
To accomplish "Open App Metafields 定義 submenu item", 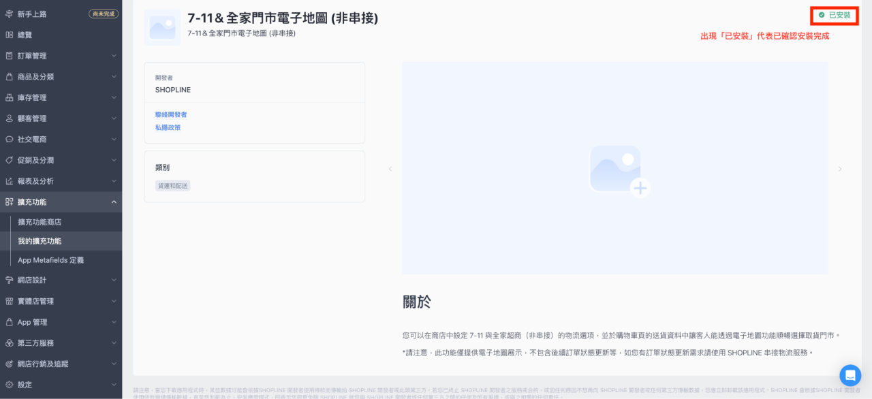I will (61, 260).
